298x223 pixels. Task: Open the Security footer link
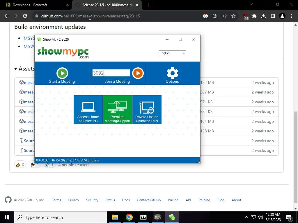coord(92,200)
